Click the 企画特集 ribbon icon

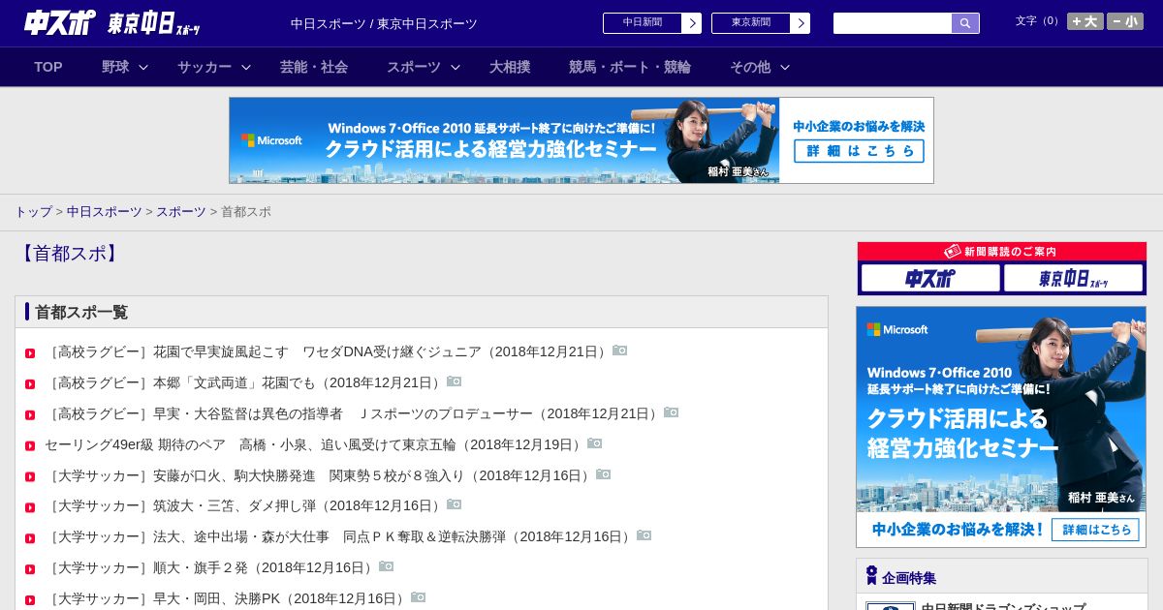(x=871, y=575)
